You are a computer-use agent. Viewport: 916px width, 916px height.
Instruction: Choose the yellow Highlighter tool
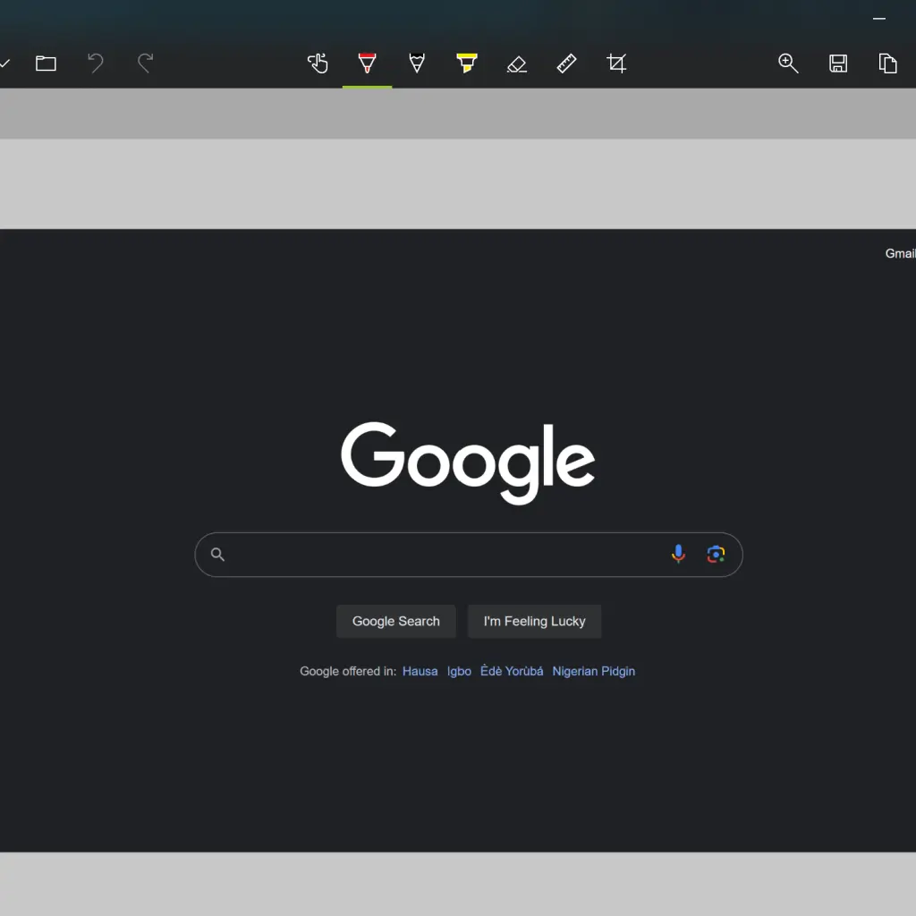tap(467, 64)
